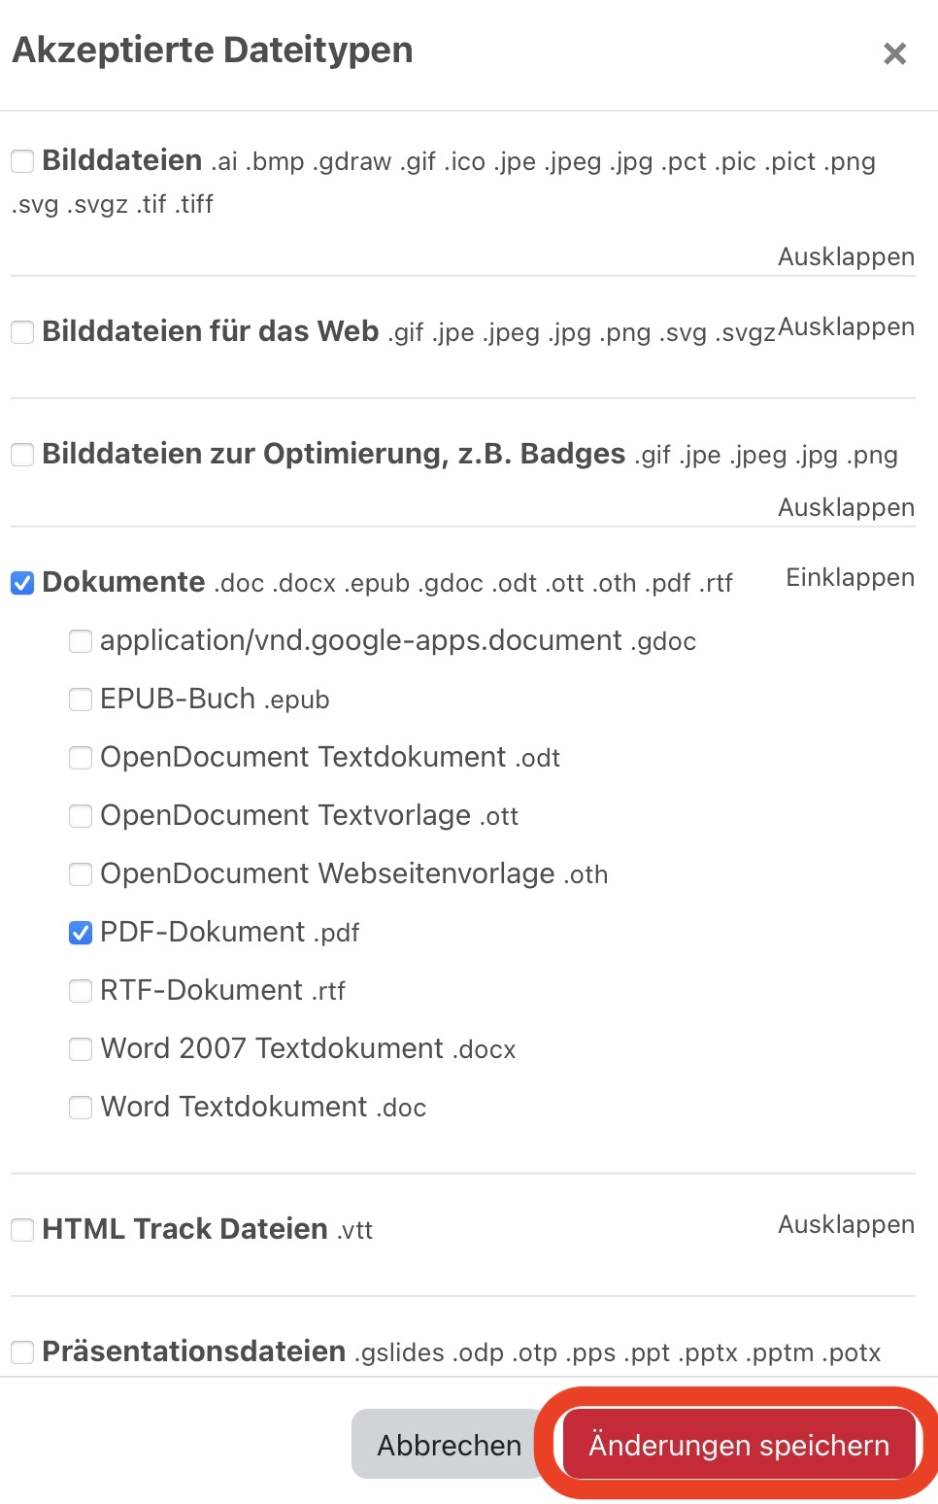Screen dimensions: 938x1504
Task: Check Bilddateien für das Web
Action: coord(22,332)
